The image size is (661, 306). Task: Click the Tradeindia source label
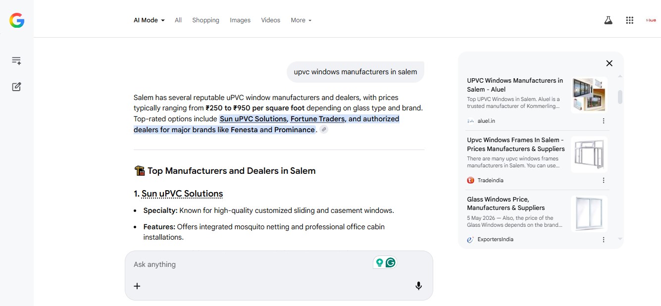pos(491,180)
